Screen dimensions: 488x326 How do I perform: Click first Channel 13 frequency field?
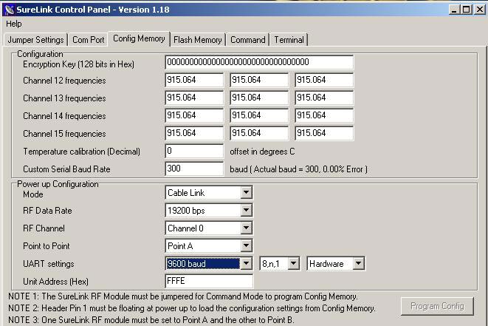point(194,98)
